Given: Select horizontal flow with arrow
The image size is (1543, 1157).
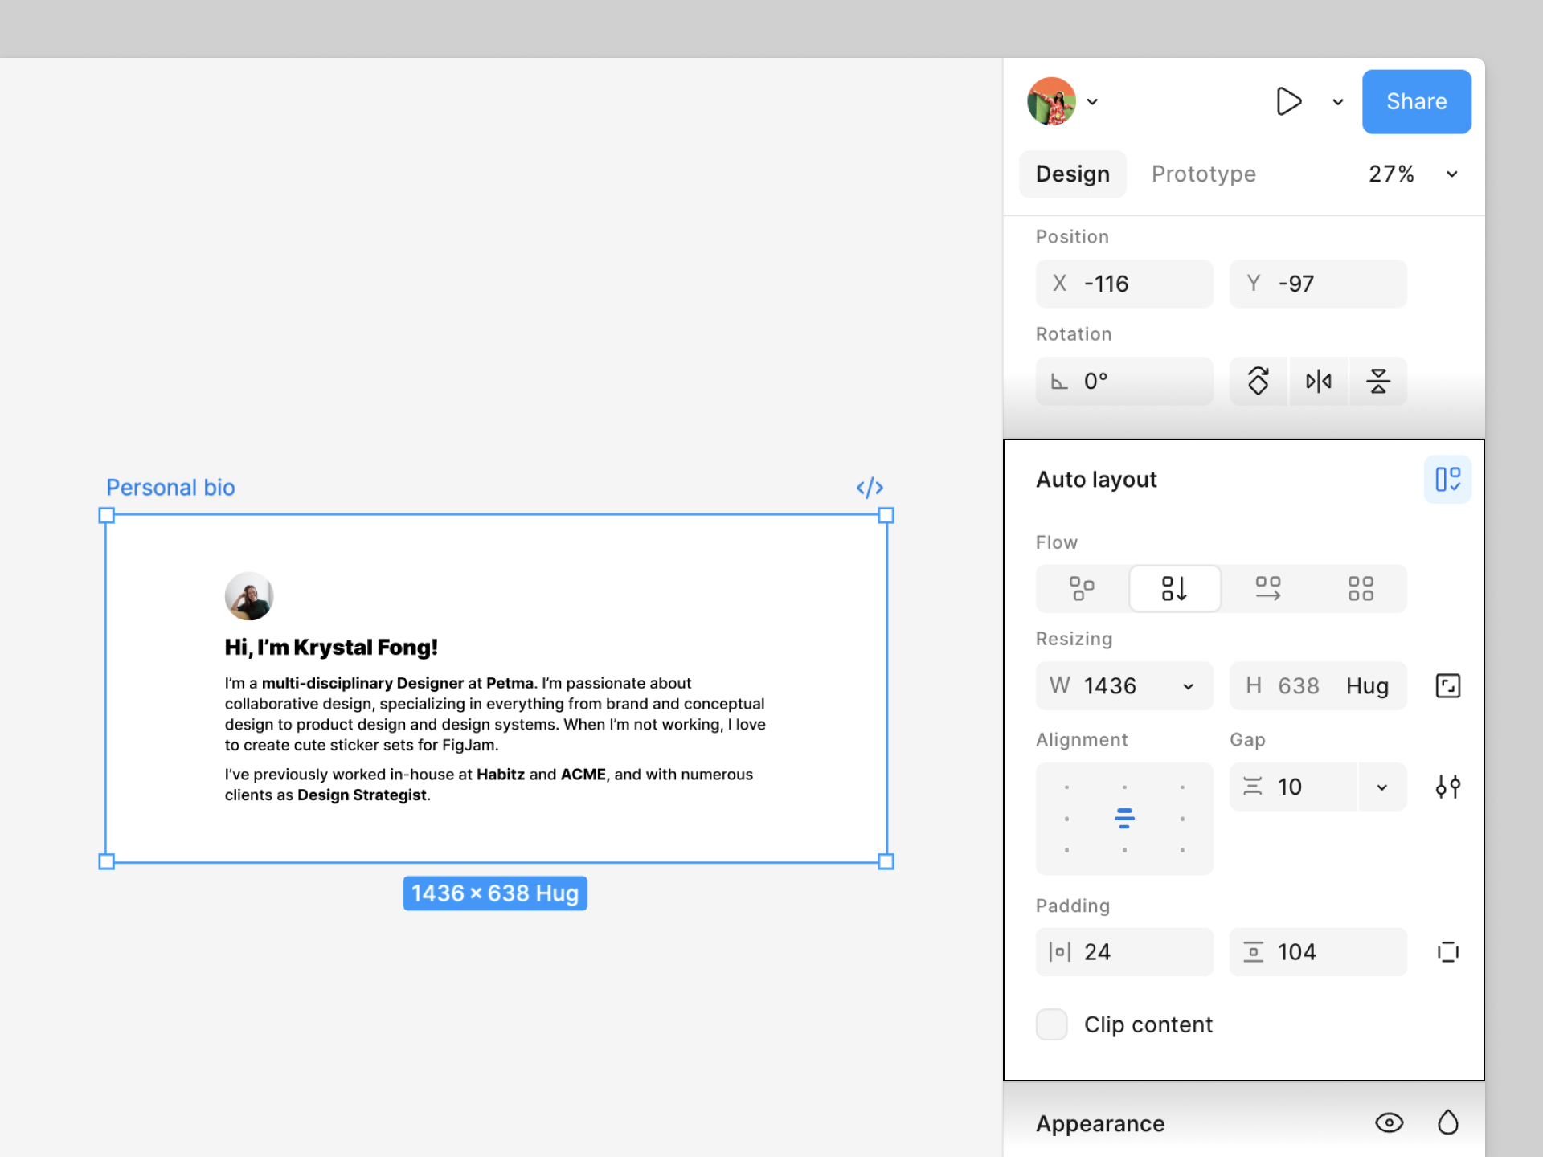Looking at the screenshot, I should click(1268, 588).
